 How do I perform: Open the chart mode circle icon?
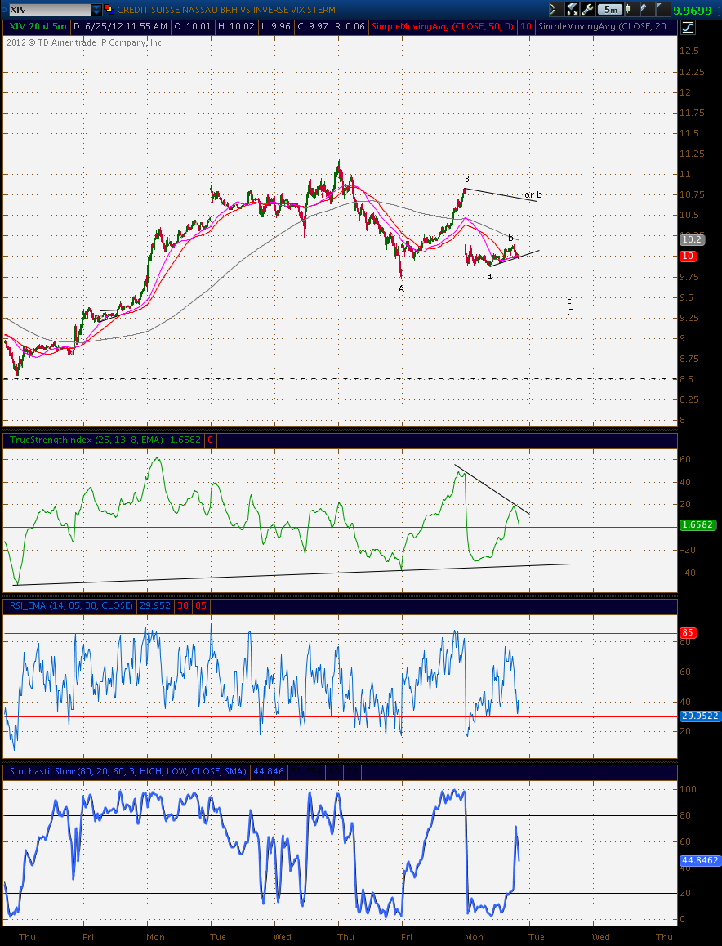pos(557,10)
